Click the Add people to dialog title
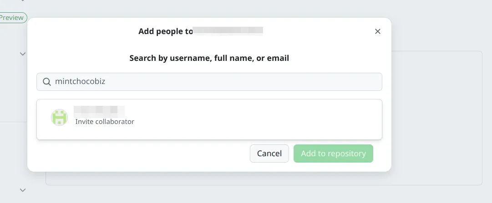The image size is (492, 203). [166, 31]
